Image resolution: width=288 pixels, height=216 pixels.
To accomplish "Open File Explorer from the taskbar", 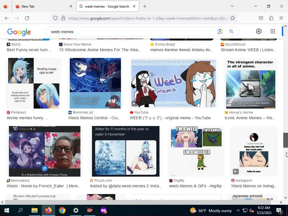I will point(34,210).
